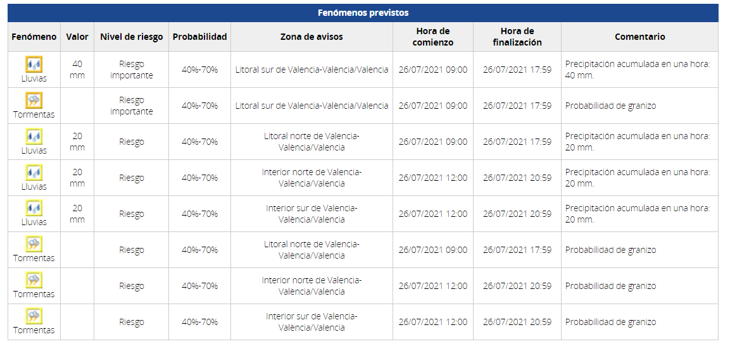
Task: Click the Valor column header
Action: (x=77, y=37)
